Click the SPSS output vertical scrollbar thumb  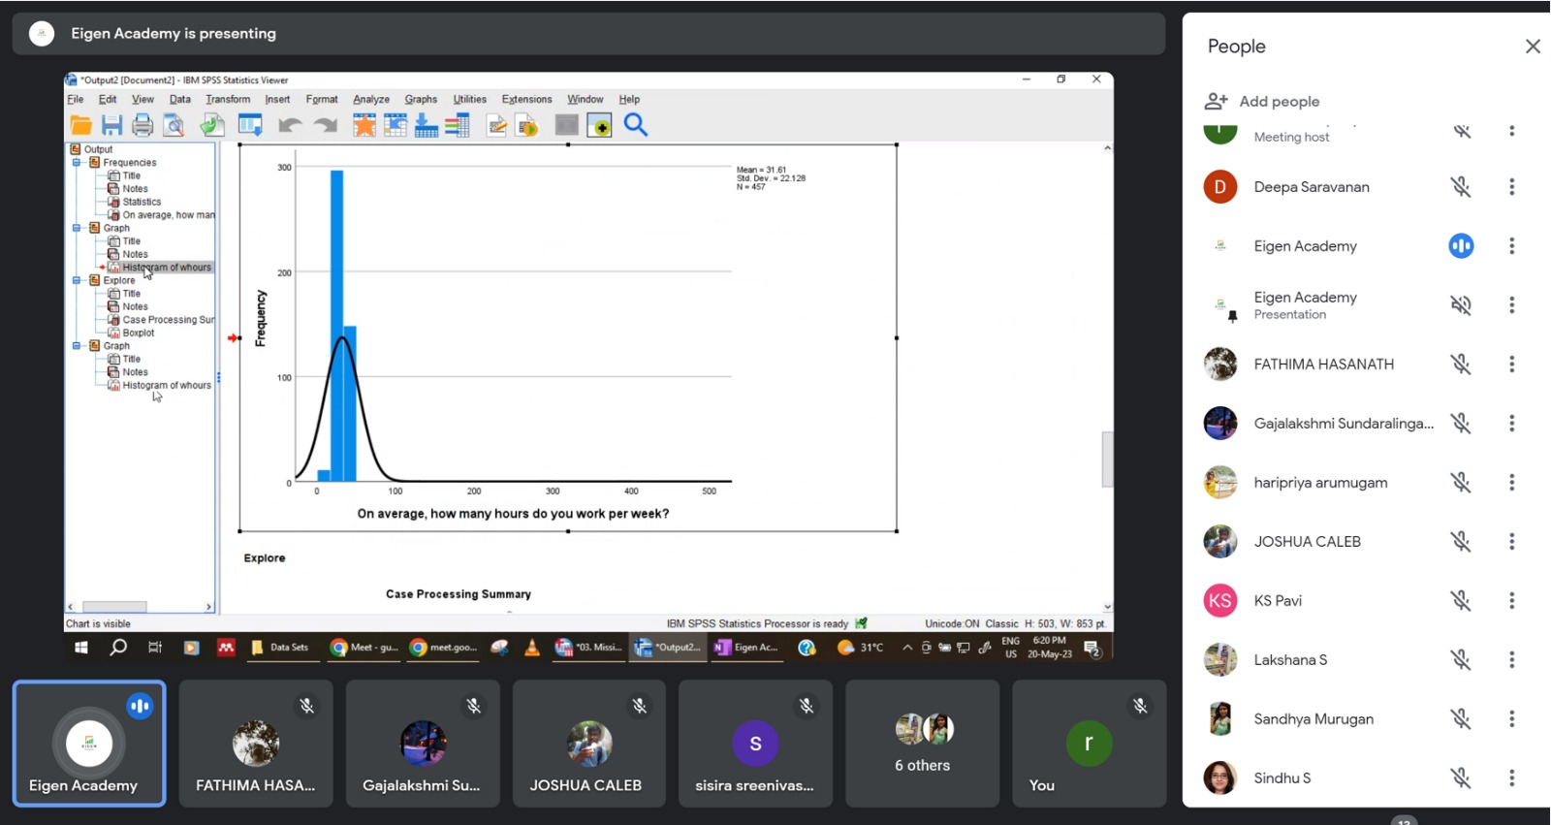tap(1107, 459)
